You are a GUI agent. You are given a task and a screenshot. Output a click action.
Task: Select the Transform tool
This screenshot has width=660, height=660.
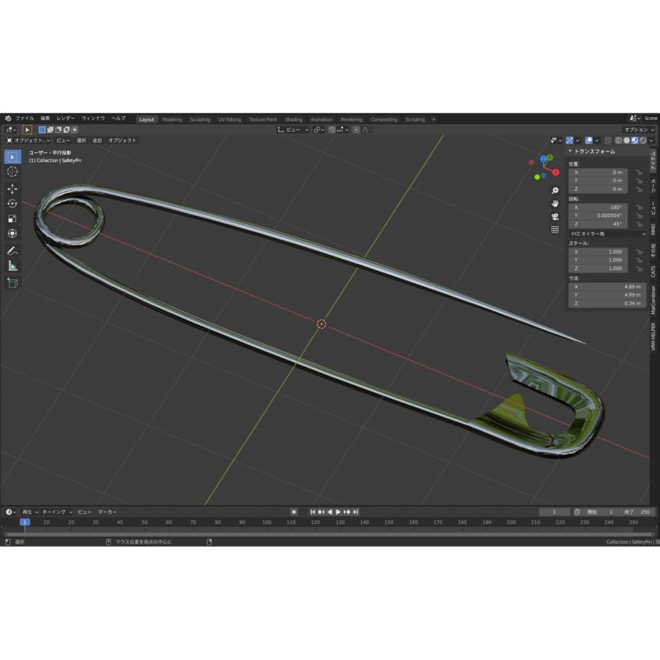tap(13, 233)
